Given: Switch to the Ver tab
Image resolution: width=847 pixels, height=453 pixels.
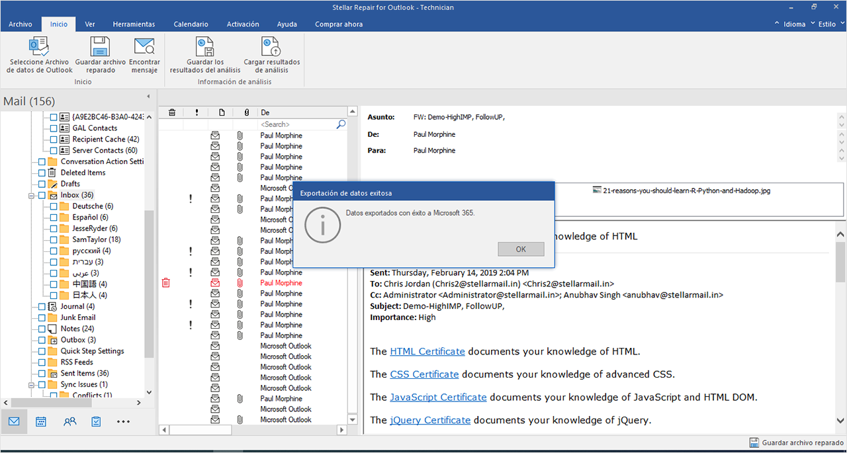Looking at the screenshot, I should point(90,24).
